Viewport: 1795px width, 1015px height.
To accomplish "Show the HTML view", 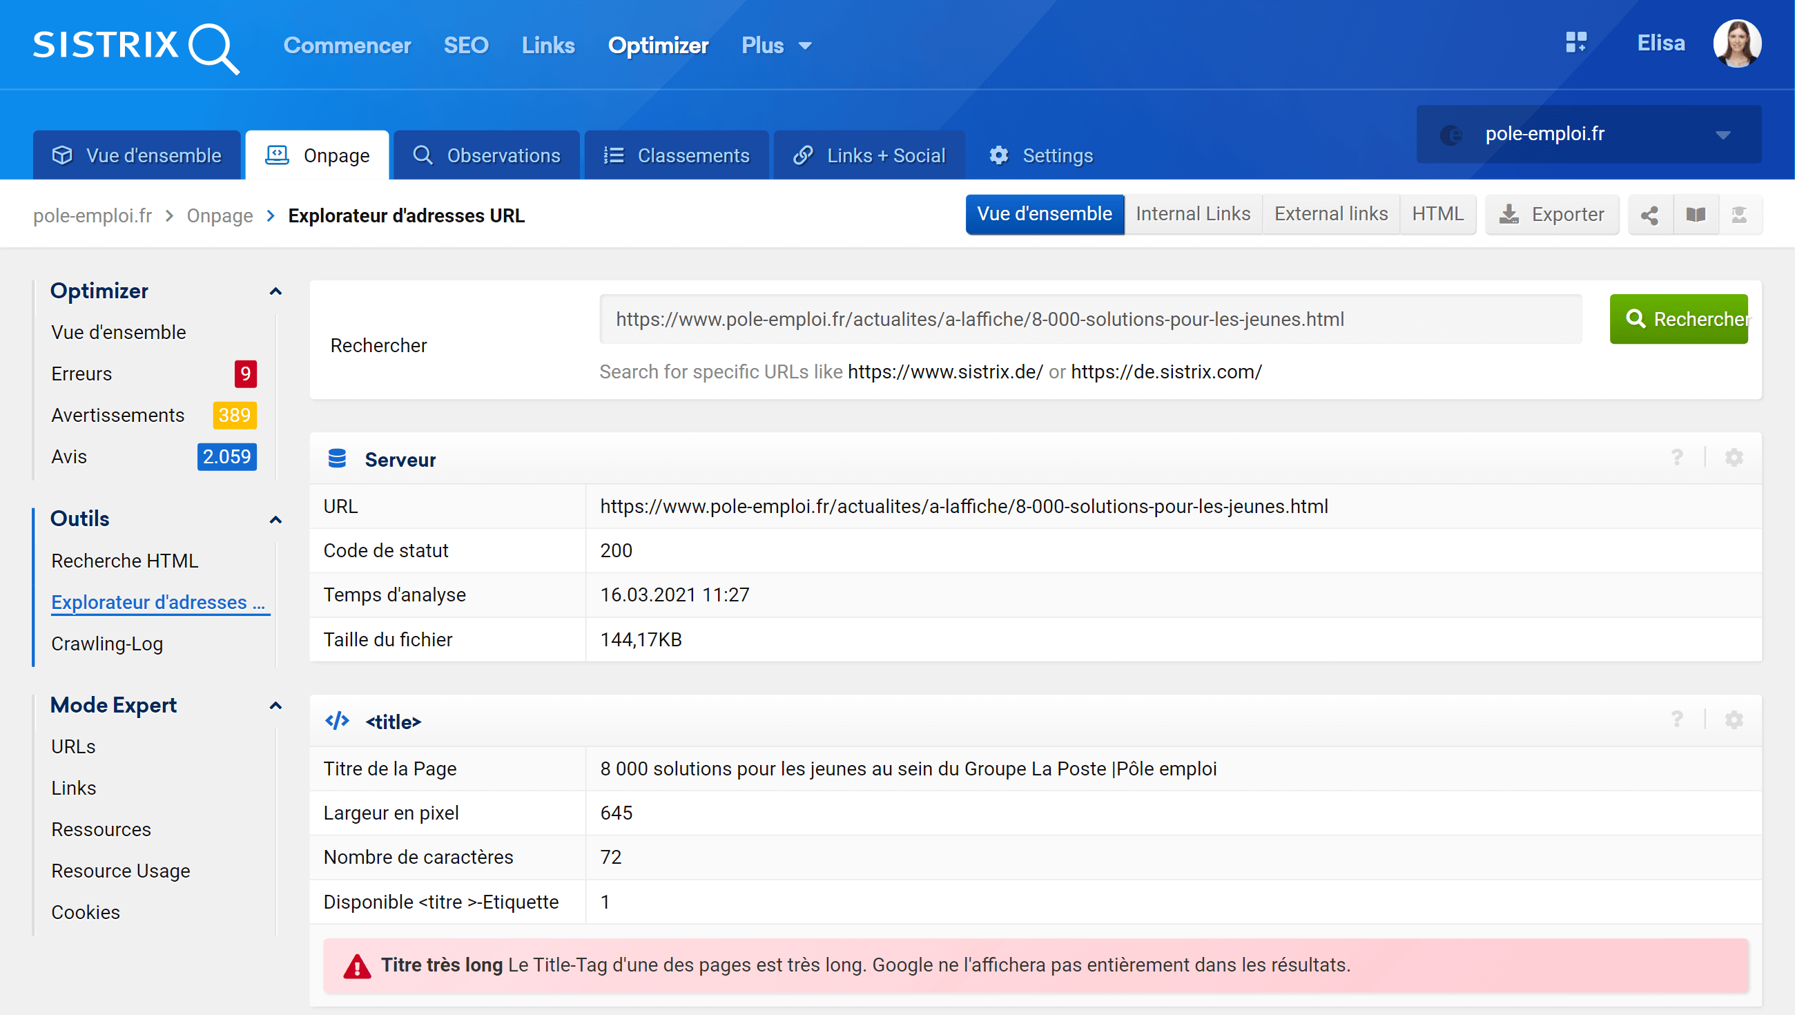I will [x=1437, y=214].
